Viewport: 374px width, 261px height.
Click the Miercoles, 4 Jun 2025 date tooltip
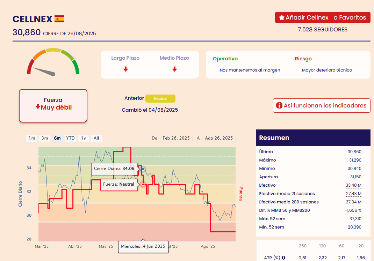coord(143,246)
